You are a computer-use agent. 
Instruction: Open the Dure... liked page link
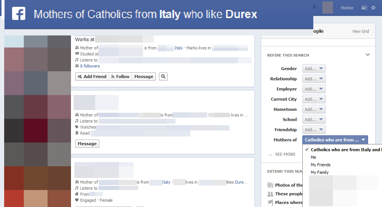[241, 182]
